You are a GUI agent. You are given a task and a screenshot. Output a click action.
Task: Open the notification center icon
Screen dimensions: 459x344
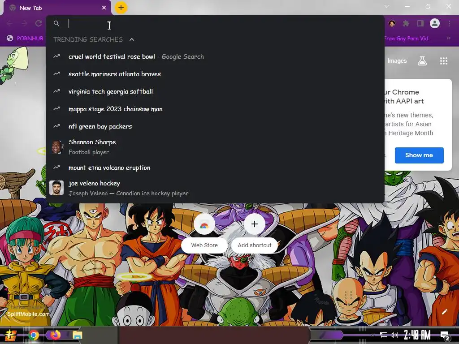[x=445, y=336]
